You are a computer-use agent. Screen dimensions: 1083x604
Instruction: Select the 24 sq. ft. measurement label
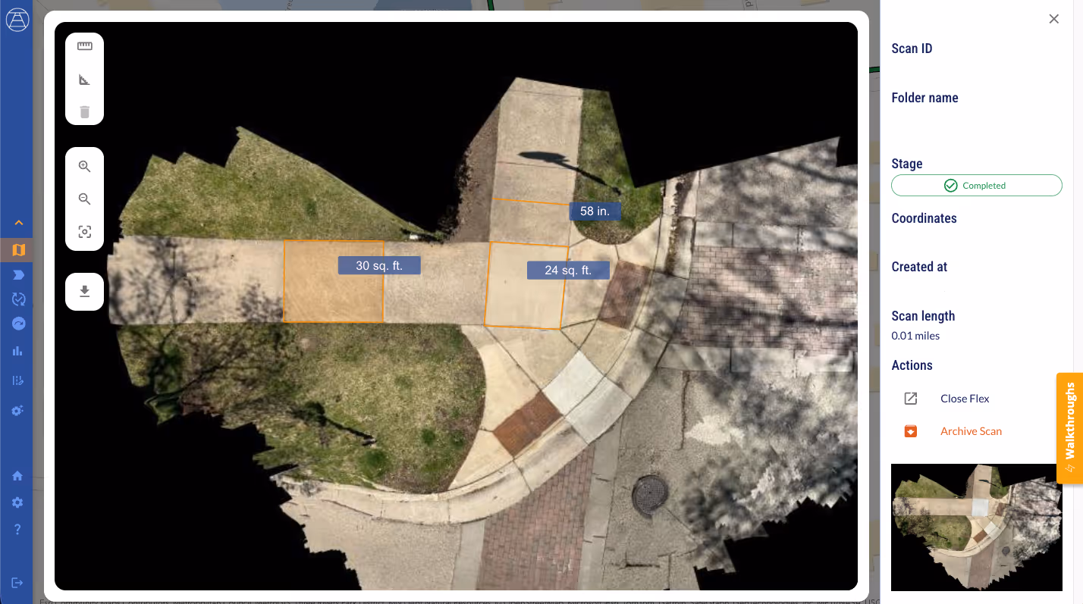(568, 270)
